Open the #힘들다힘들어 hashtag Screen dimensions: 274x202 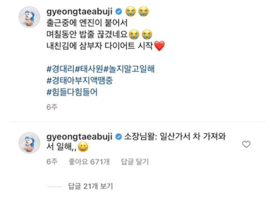tap(72, 92)
